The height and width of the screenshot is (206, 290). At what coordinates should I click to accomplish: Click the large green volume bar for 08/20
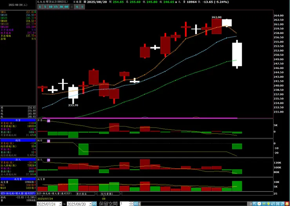click(237, 186)
